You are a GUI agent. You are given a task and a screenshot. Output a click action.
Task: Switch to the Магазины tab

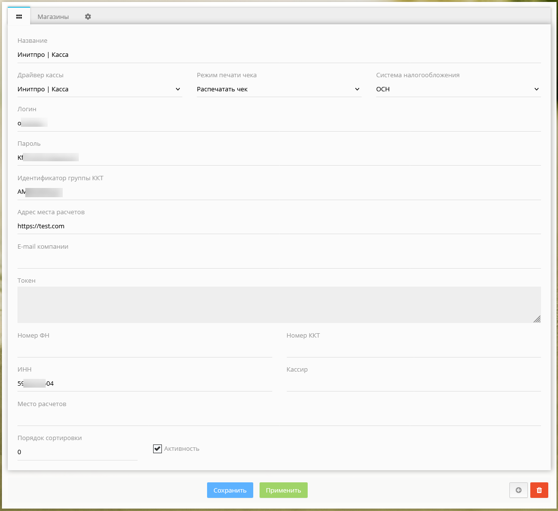click(x=53, y=17)
